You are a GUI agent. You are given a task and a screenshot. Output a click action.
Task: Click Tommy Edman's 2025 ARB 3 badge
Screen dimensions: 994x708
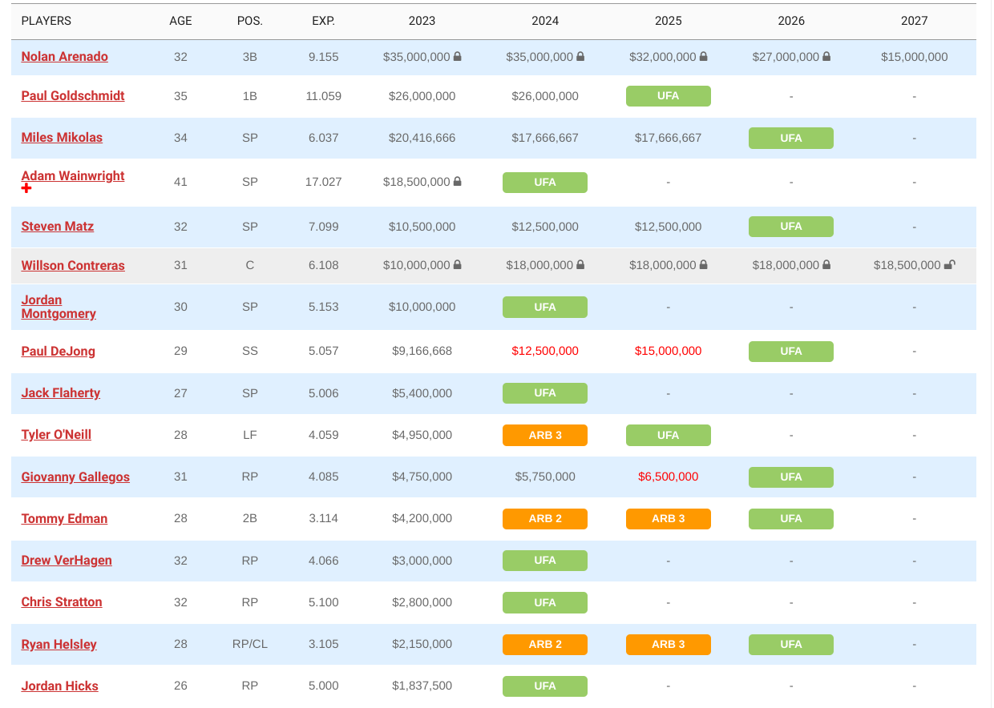[669, 519]
